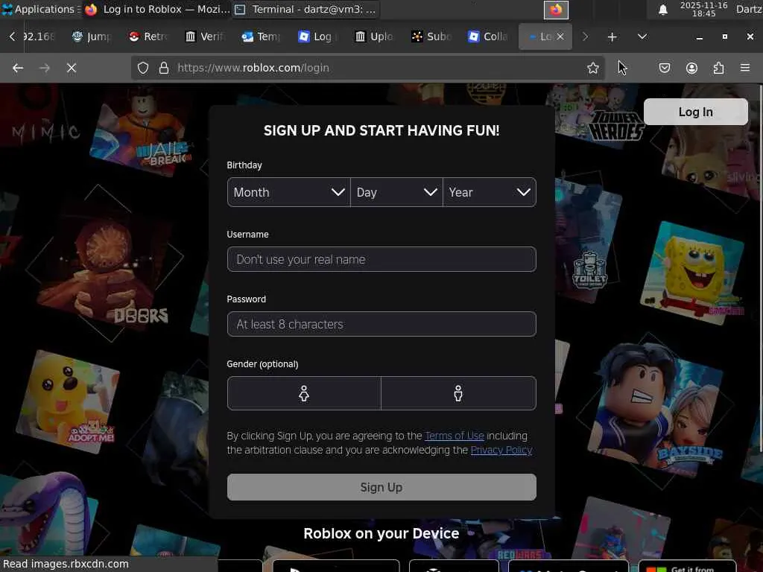Viewport: 763px width, 572px height.
Task: Switch to the Log browser tab
Action: [x=318, y=36]
